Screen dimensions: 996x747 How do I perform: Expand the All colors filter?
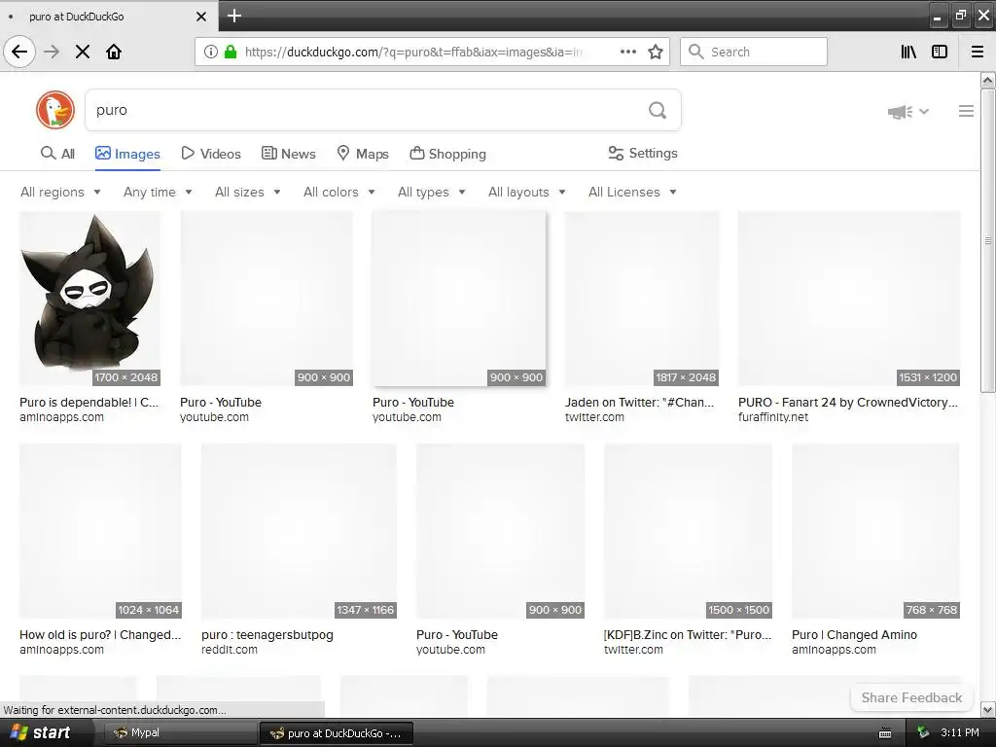point(339,192)
